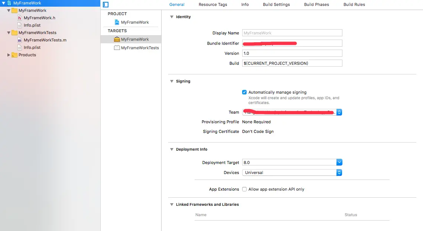Image resolution: width=423 pixels, height=231 pixels.
Task: Click the plist icon under MyFrameWorkTests folder
Action: click(x=19, y=48)
